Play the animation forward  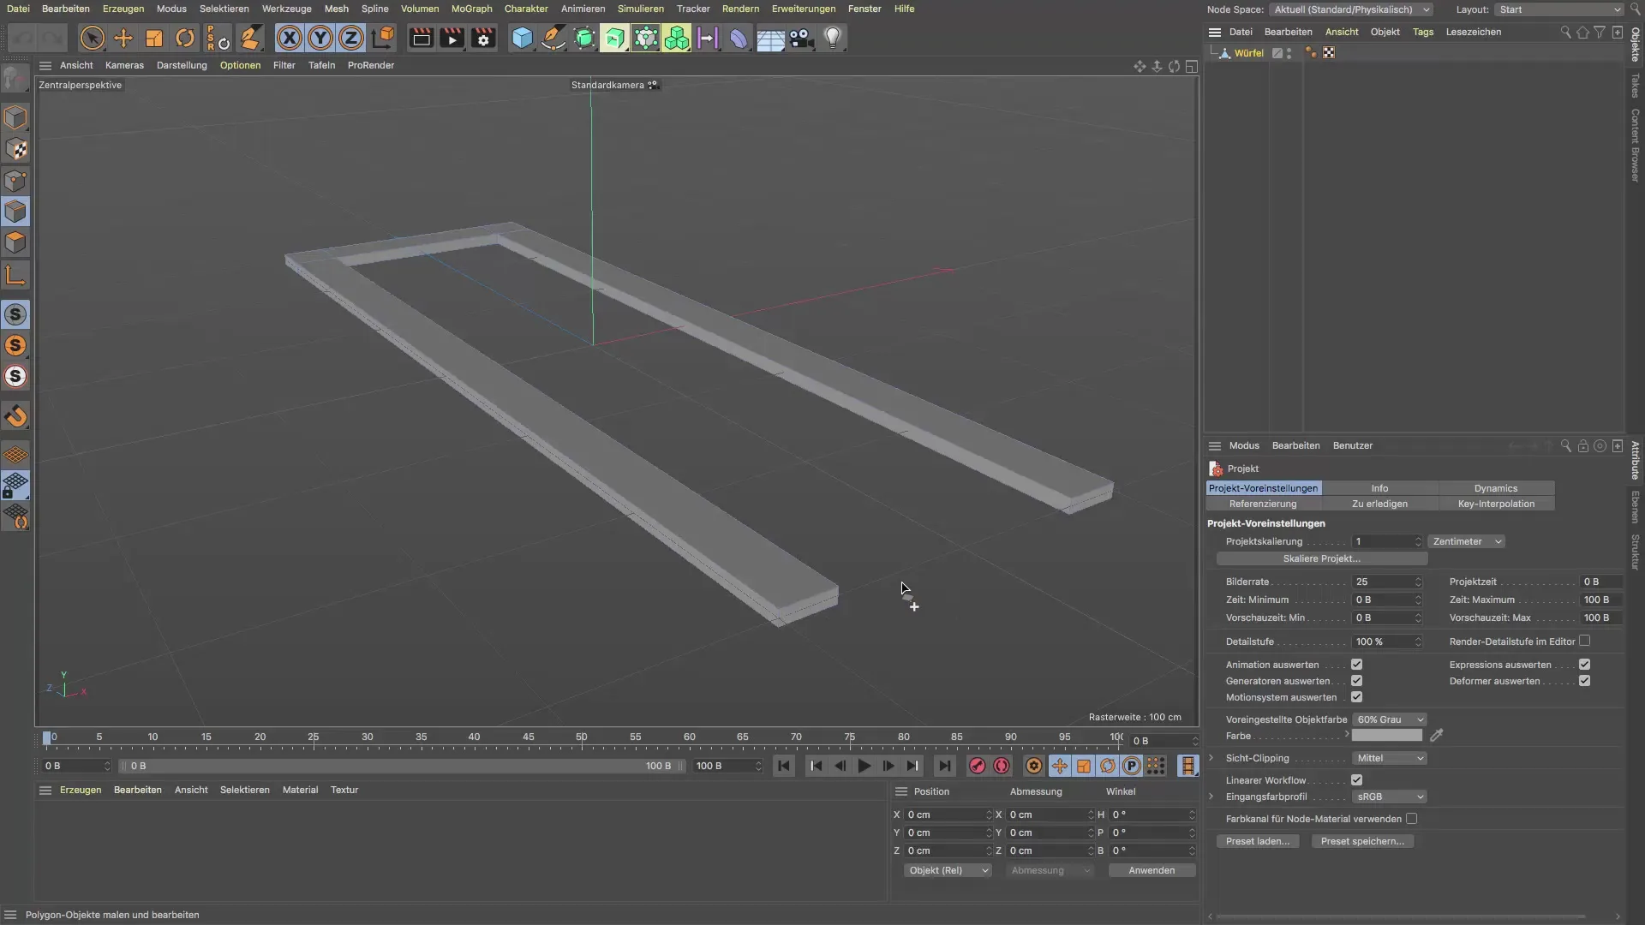(864, 766)
